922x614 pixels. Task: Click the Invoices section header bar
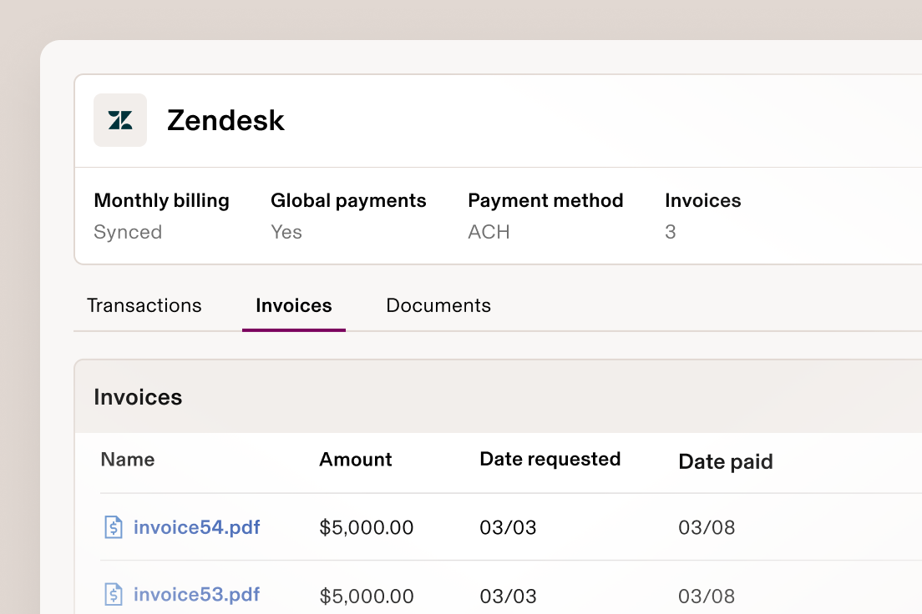tap(138, 397)
